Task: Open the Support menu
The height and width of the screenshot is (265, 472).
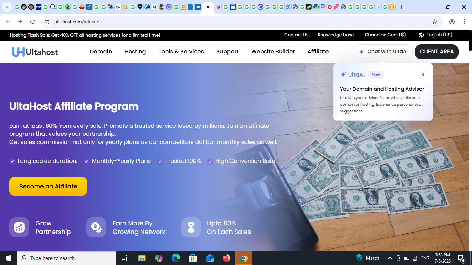Action: (227, 52)
